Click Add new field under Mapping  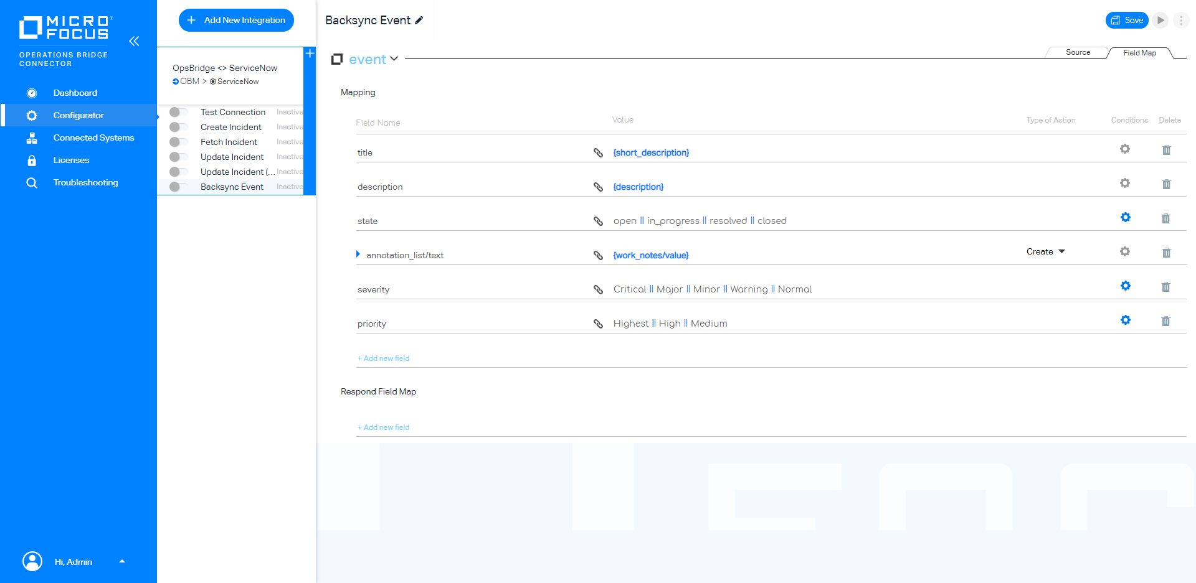point(384,358)
